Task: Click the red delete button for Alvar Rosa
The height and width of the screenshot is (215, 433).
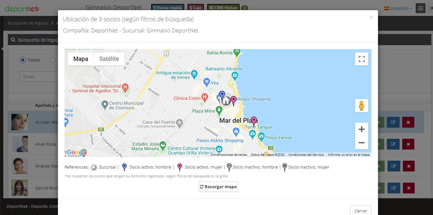Action: click(x=408, y=144)
